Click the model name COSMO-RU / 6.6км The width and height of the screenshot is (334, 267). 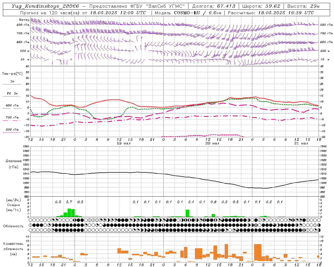click(x=198, y=13)
